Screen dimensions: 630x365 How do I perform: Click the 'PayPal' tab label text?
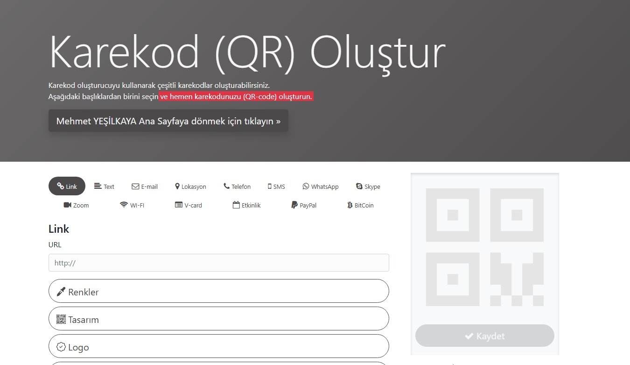308,205
